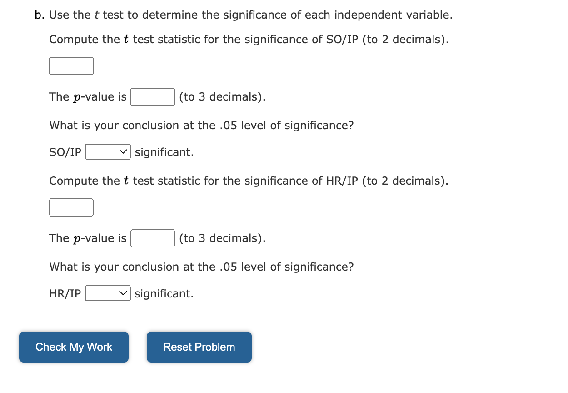Click the Reset Problem button
Viewport: 568px width, 393px height.
(x=199, y=347)
